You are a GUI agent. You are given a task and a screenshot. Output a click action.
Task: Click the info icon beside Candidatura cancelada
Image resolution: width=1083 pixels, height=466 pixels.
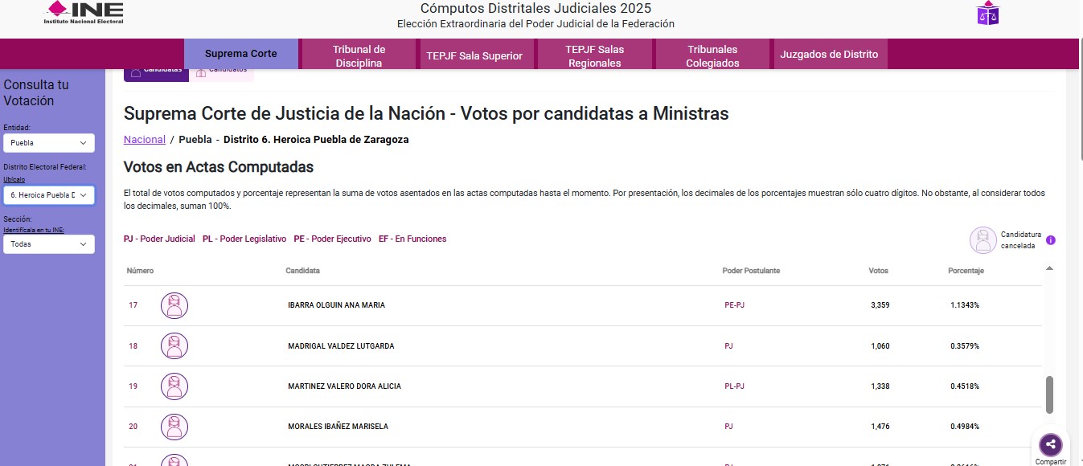pyautogui.click(x=1050, y=240)
